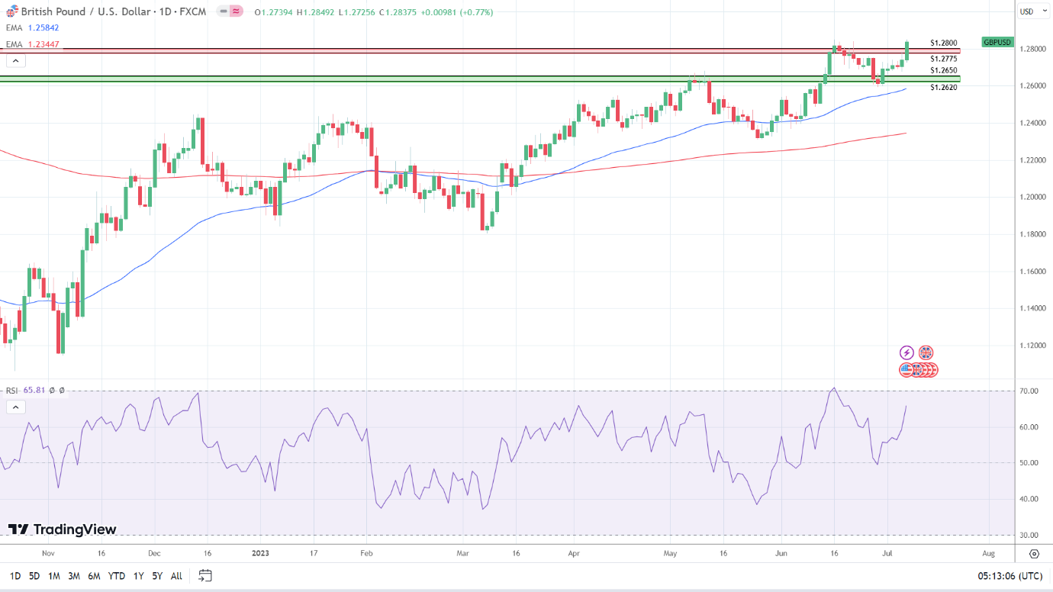
Task: Open the Go to date calendar icon
Action: 204,575
